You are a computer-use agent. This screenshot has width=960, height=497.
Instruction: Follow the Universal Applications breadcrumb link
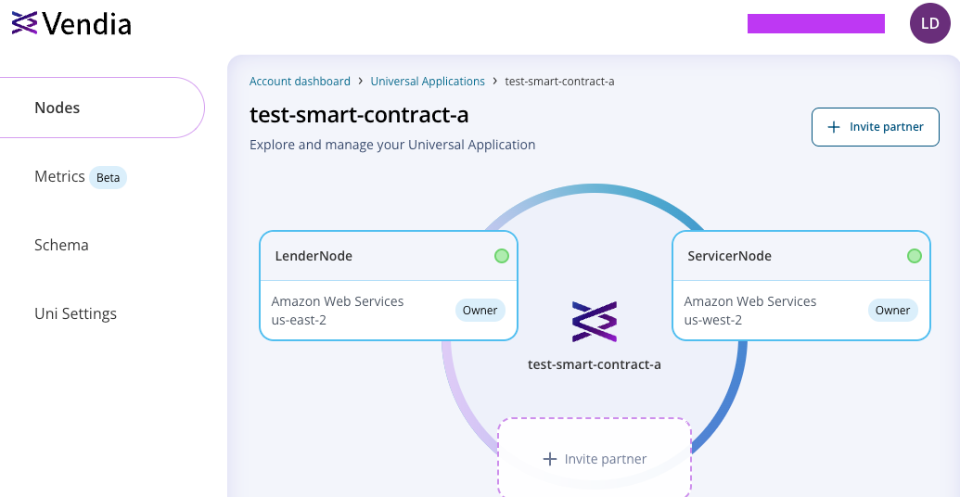(428, 81)
